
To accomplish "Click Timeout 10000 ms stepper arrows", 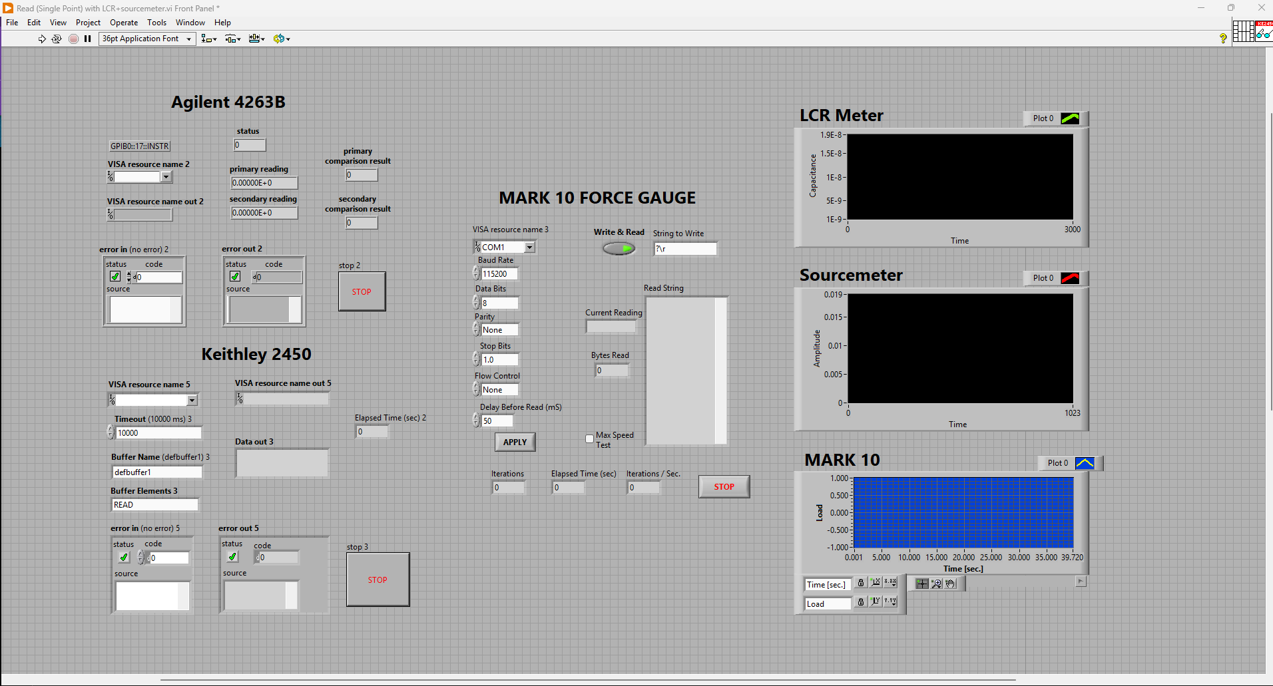I will pos(111,432).
